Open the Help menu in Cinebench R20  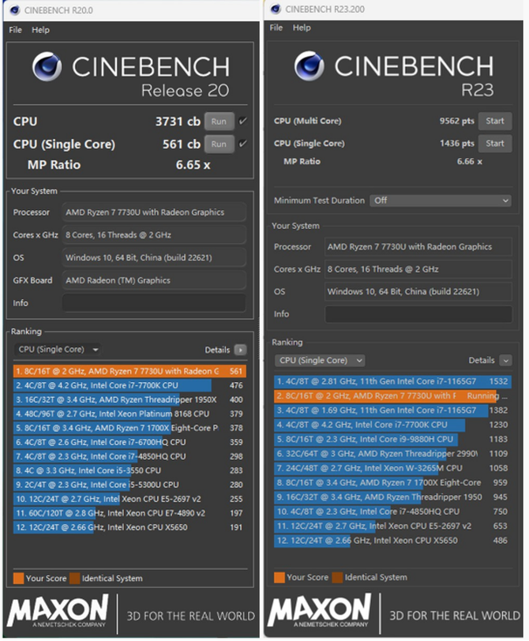40,30
